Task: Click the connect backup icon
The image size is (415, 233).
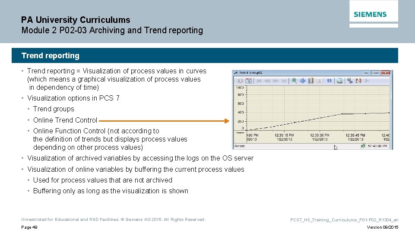Action: click(x=350, y=81)
